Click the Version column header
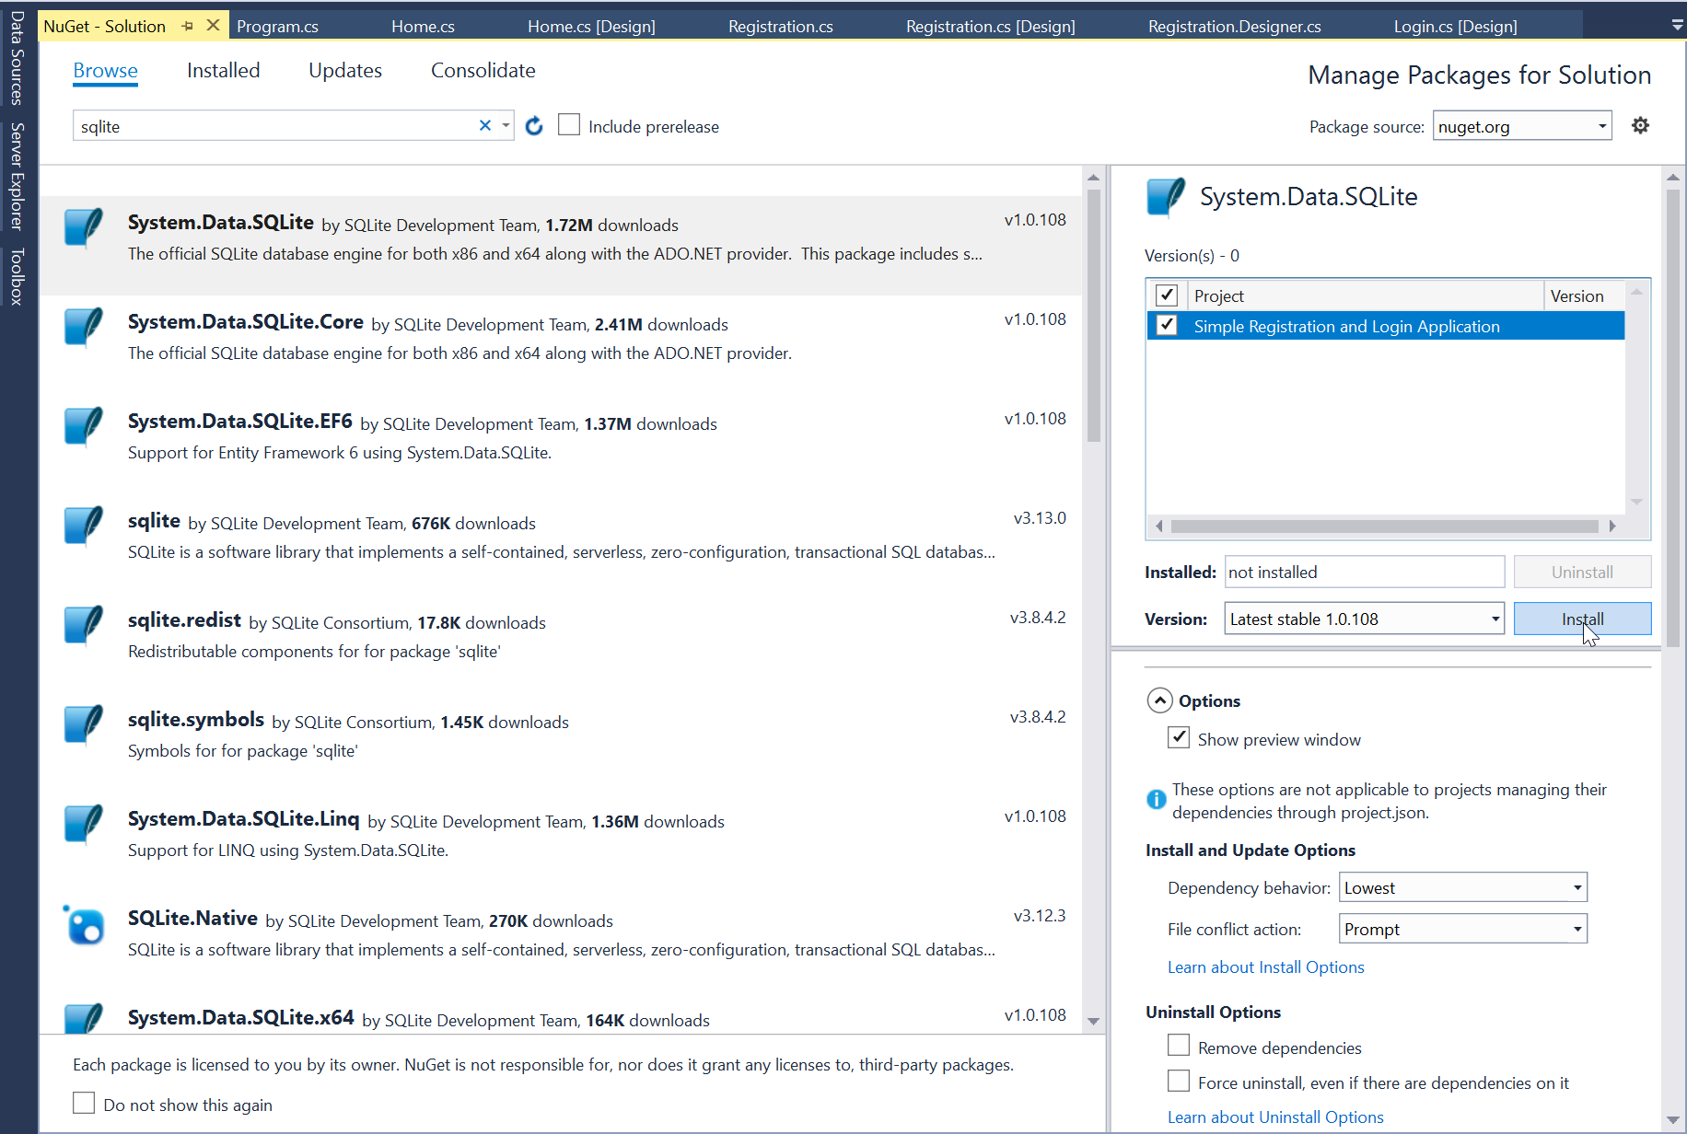Image resolution: width=1687 pixels, height=1134 pixels. click(x=1584, y=295)
